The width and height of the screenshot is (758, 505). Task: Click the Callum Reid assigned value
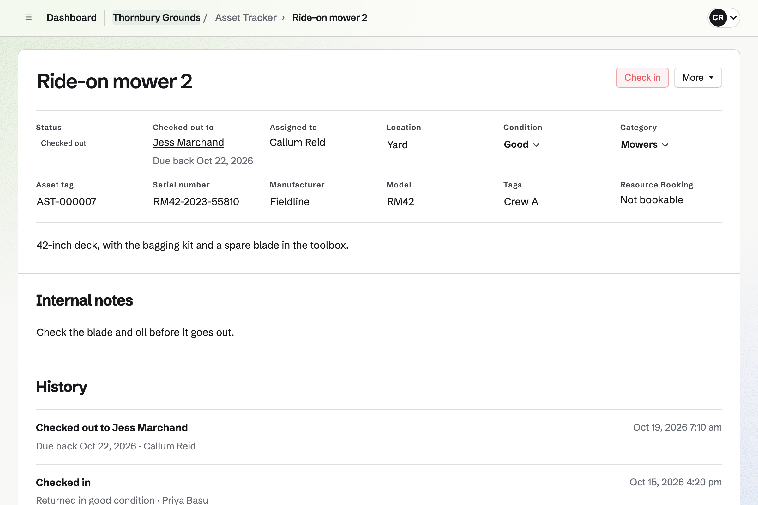click(297, 142)
